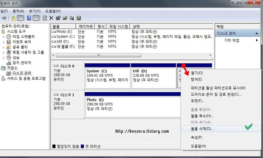
Task: Select the 이벤트 뷰어 tree icon
Action: (9, 42)
